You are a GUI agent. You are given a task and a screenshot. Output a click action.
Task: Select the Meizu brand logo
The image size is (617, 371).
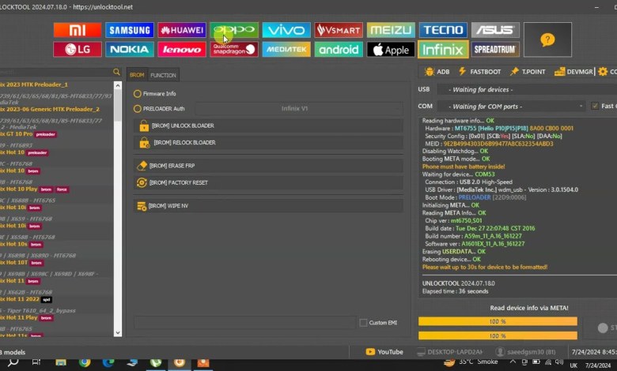pyautogui.click(x=391, y=30)
